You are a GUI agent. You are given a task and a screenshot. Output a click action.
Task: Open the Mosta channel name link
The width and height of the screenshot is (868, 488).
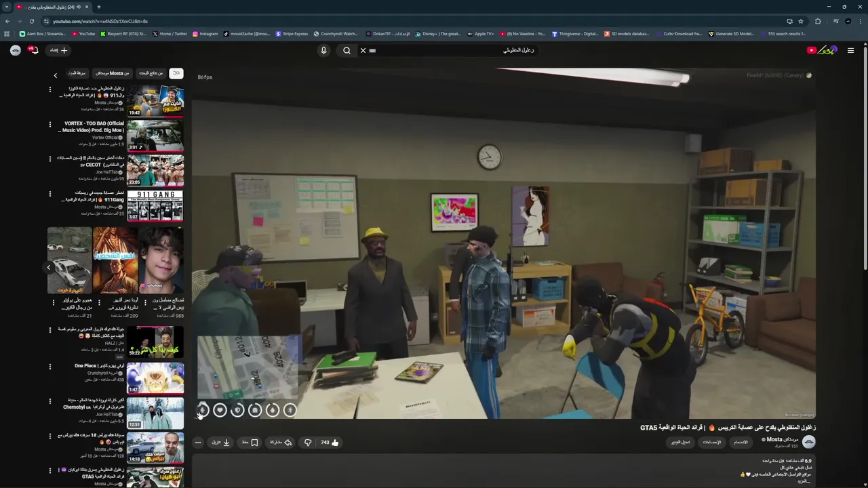pos(782,439)
